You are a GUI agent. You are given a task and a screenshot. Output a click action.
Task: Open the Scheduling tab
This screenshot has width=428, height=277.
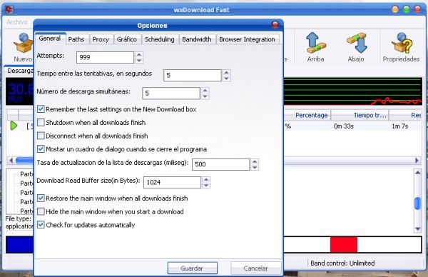click(x=160, y=39)
